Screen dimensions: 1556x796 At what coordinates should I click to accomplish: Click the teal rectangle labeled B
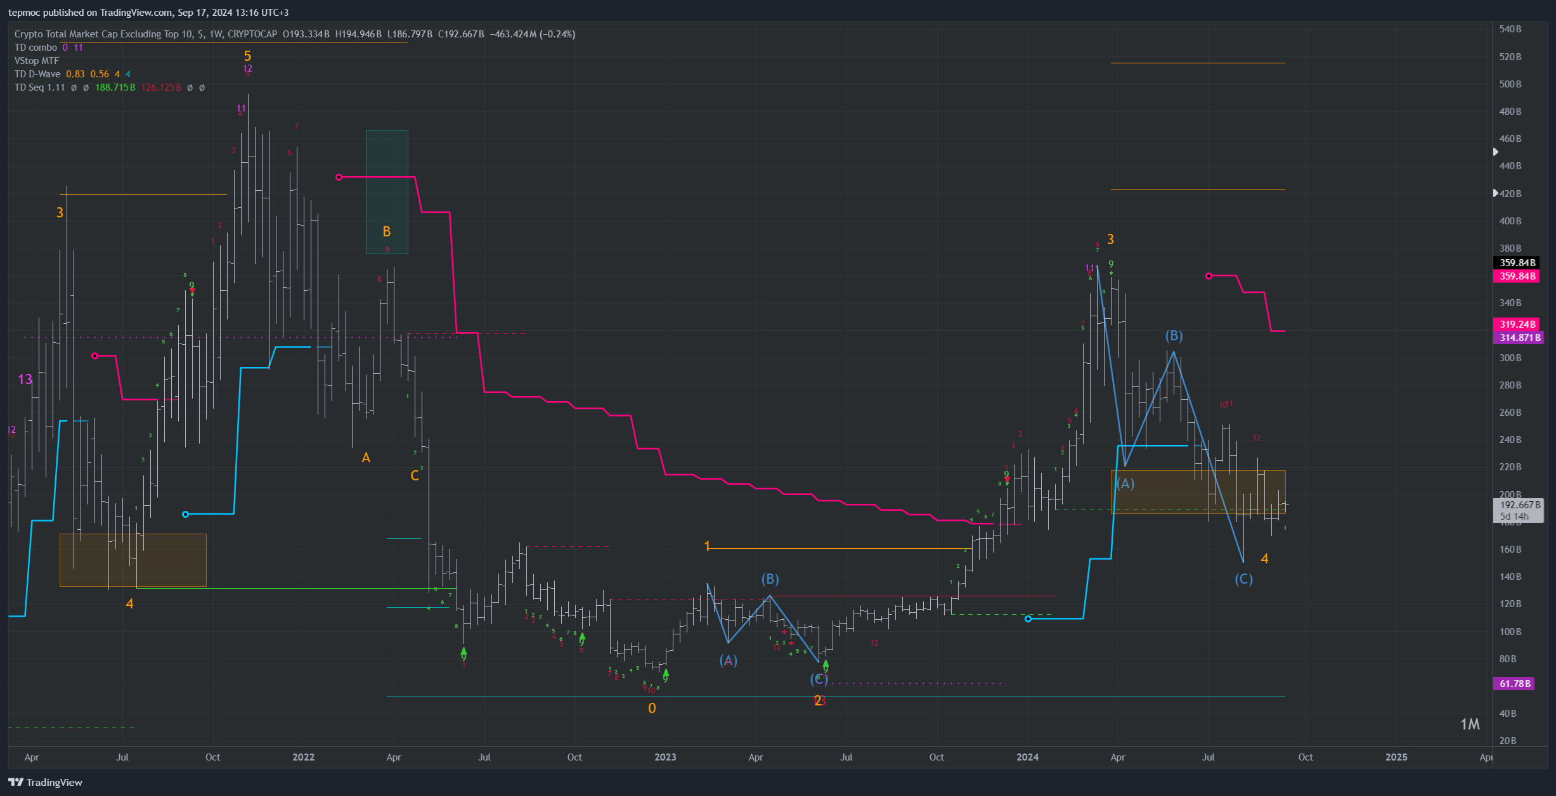[387, 192]
